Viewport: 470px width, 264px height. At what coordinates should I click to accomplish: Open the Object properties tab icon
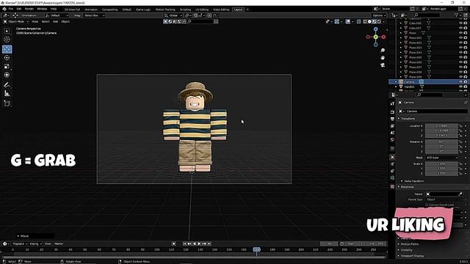(392, 157)
